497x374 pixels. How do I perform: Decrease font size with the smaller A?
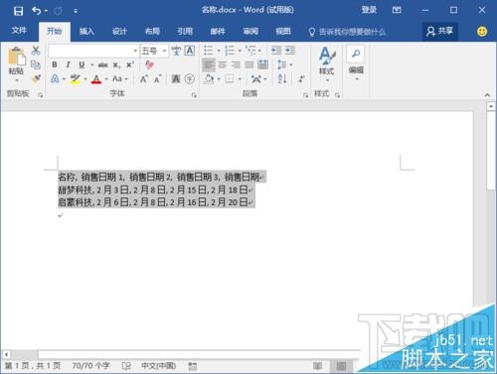[158, 79]
